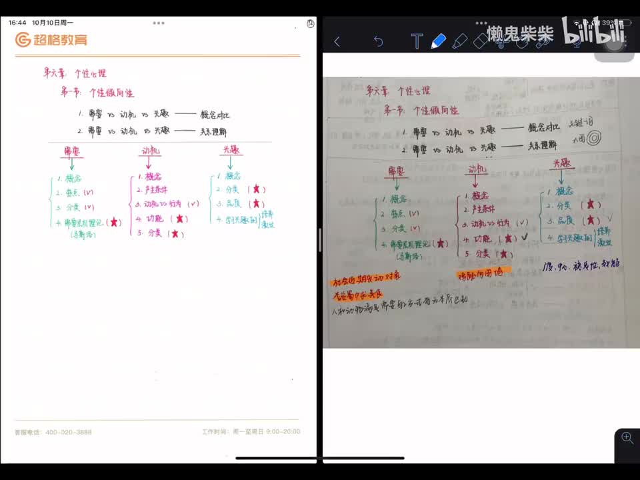Click the red 兴趣 heading in notes window

click(562, 163)
